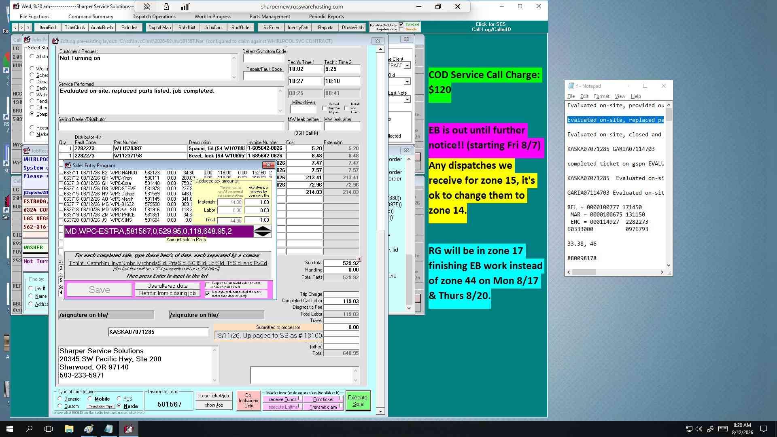This screenshot has width=777, height=437.
Task: Click the Refrain from closing job button
Action: 168,293
